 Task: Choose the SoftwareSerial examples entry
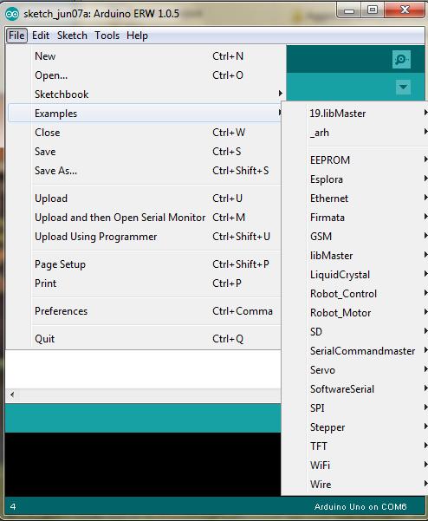(x=368, y=388)
